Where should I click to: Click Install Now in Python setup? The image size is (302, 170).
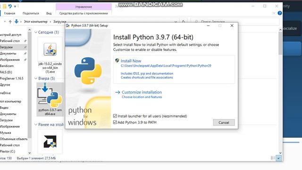(131, 61)
